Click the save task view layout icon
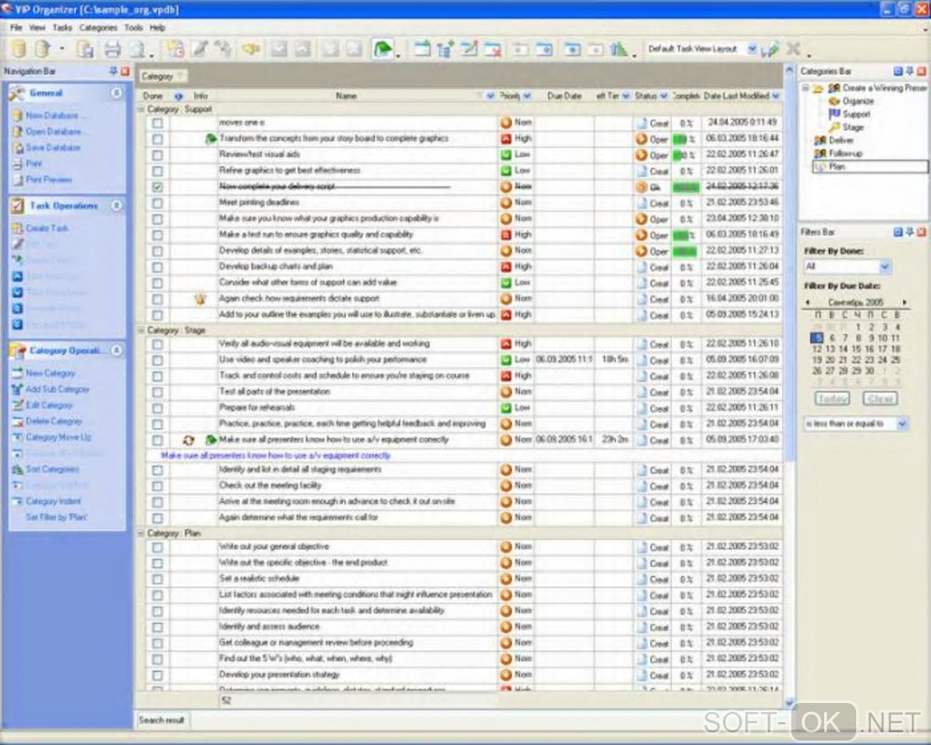The width and height of the screenshot is (931, 745). [x=771, y=49]
